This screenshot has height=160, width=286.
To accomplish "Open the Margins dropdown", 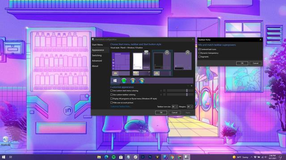I will (x=189, y=107).
